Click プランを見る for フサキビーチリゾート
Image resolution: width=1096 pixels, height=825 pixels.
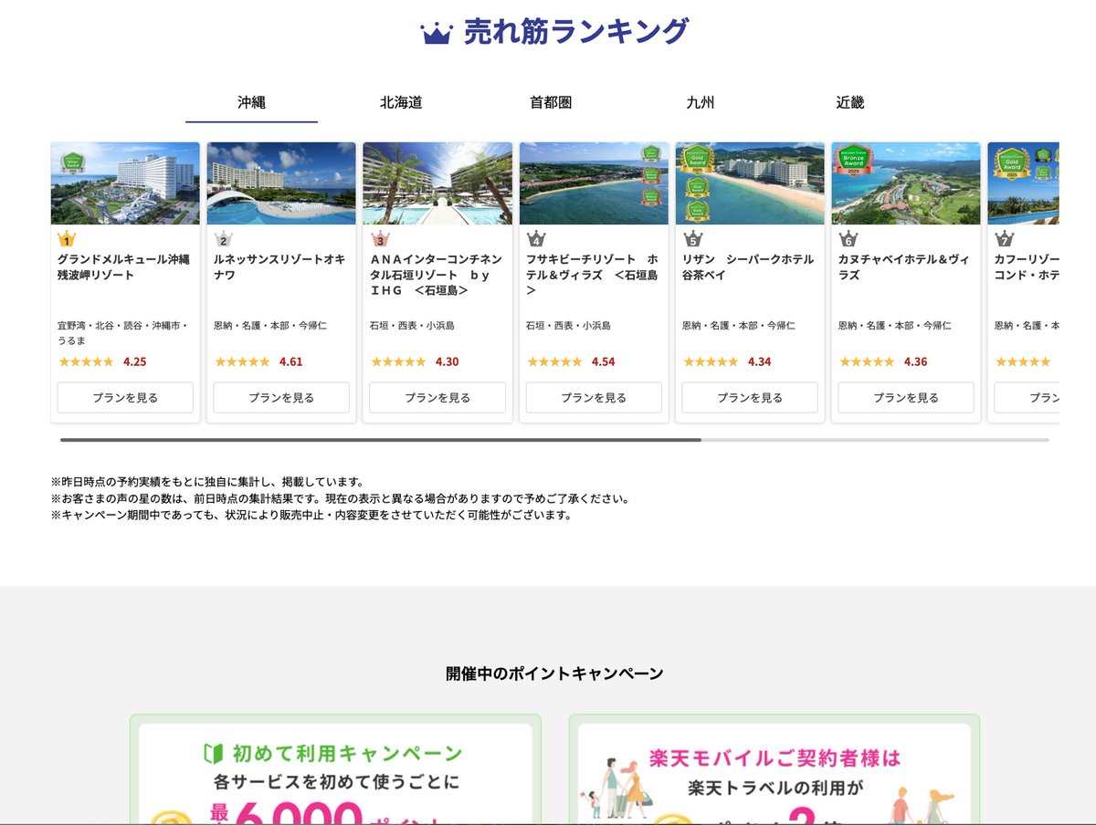tap(594, 398)
